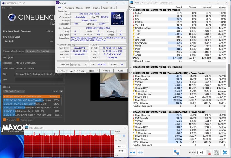Click clock icon beside first Active Phase Count

134,106
